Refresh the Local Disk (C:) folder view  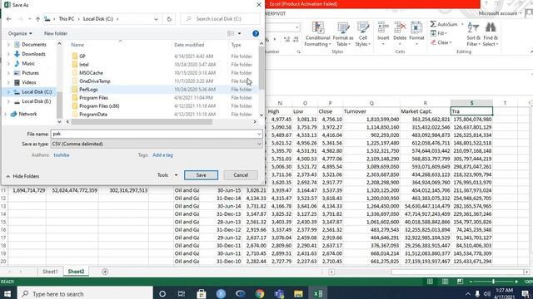(x=169, y=19)
